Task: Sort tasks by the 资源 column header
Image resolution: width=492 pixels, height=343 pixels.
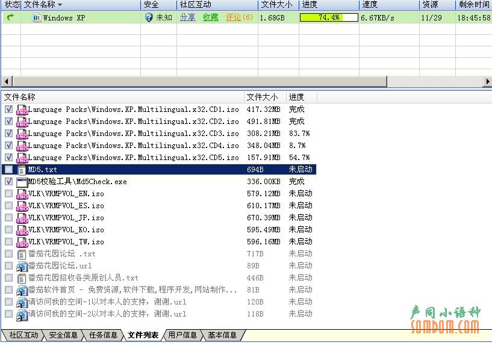Action: [437, 5]
